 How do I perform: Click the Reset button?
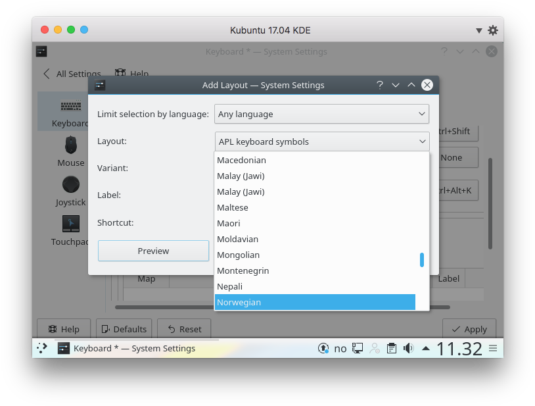tap(184, 329)
